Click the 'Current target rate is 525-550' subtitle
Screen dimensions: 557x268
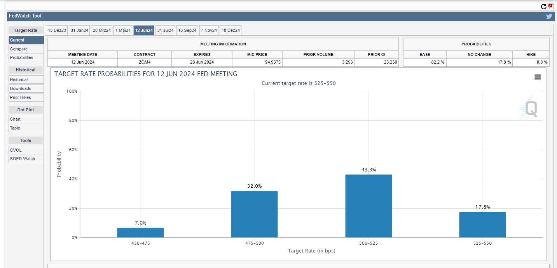tap(299, 83)
